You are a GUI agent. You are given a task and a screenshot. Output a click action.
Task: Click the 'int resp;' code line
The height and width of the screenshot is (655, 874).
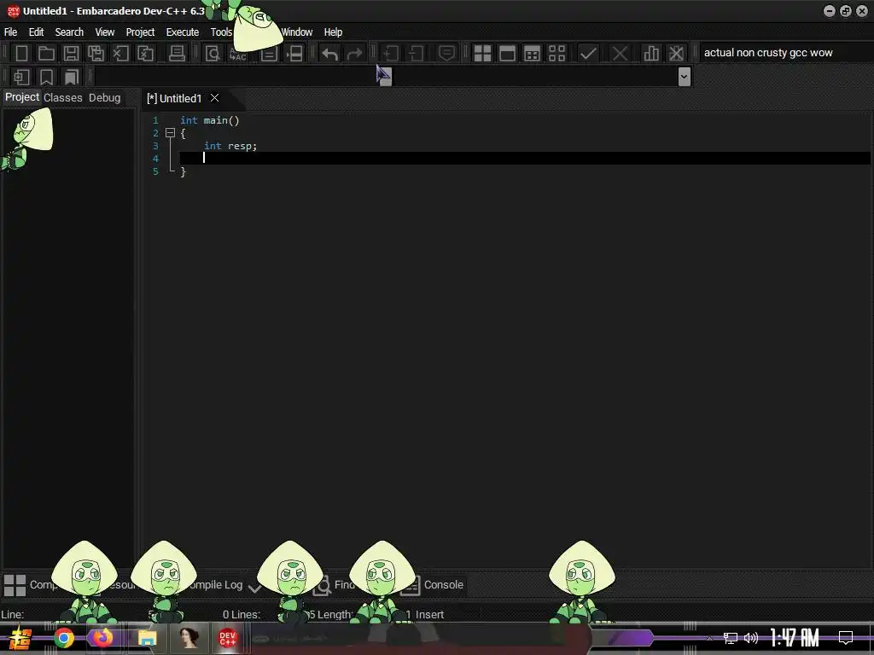coord(230,146)
